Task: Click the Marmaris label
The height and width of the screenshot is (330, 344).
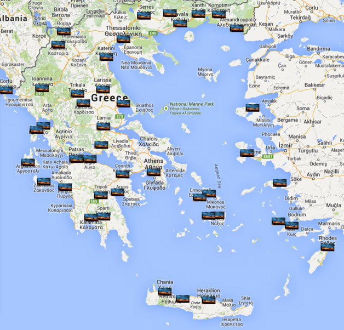Action: tap(329, 224)
